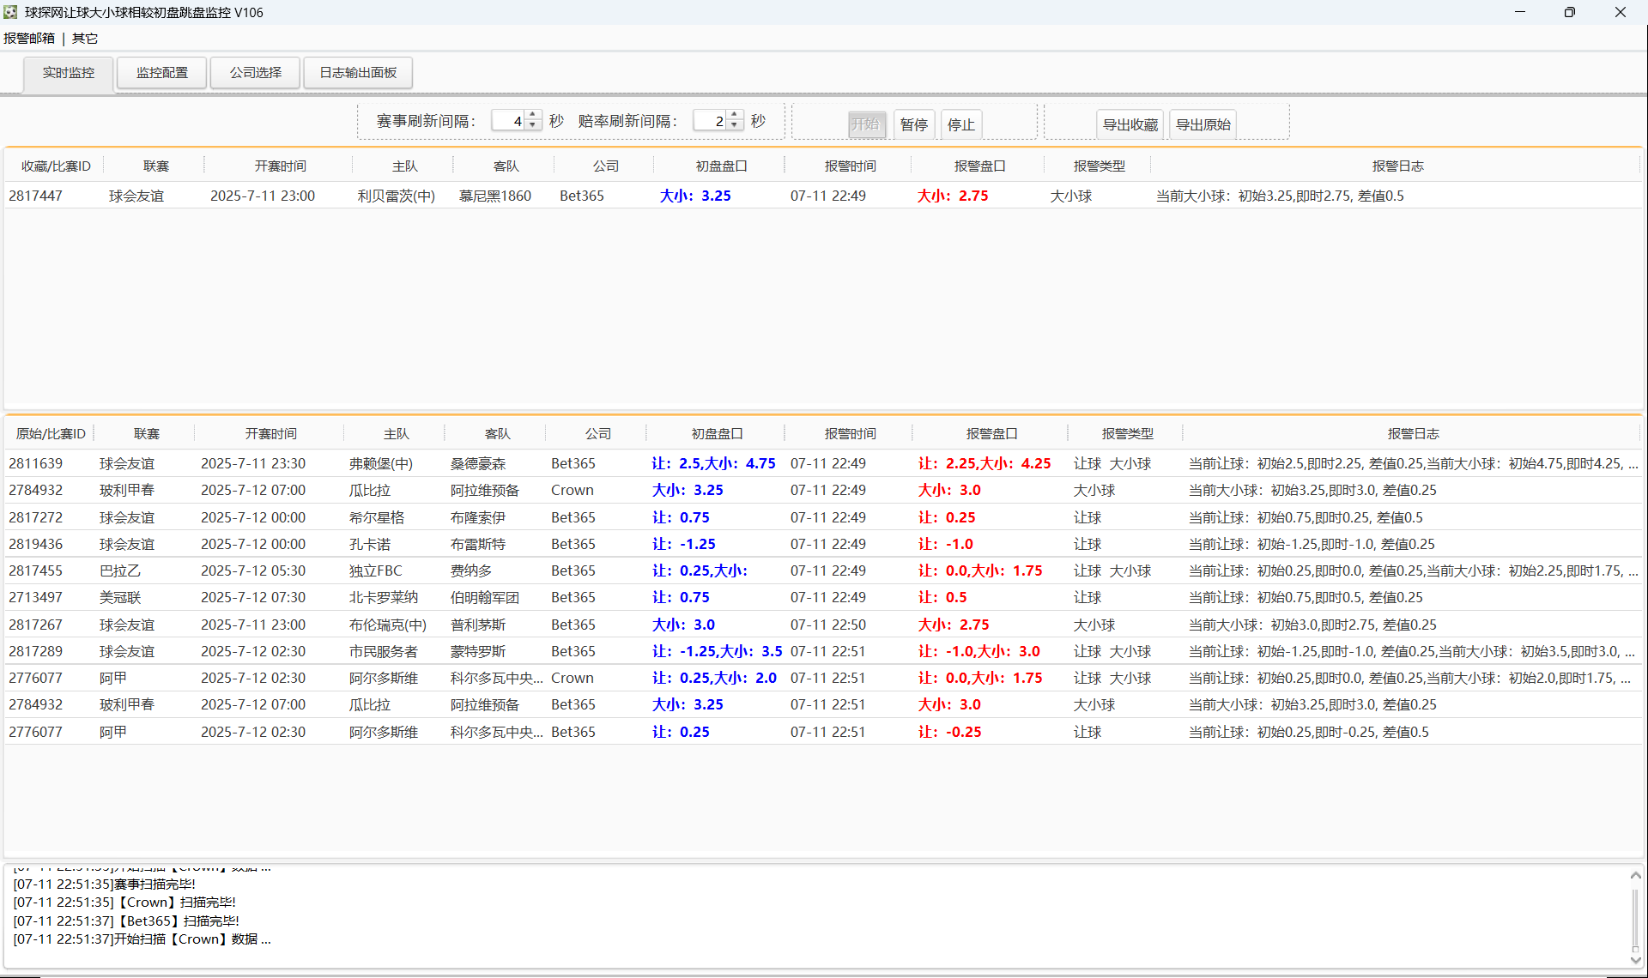Select row 2817447 in favorites table

[822, 196]
